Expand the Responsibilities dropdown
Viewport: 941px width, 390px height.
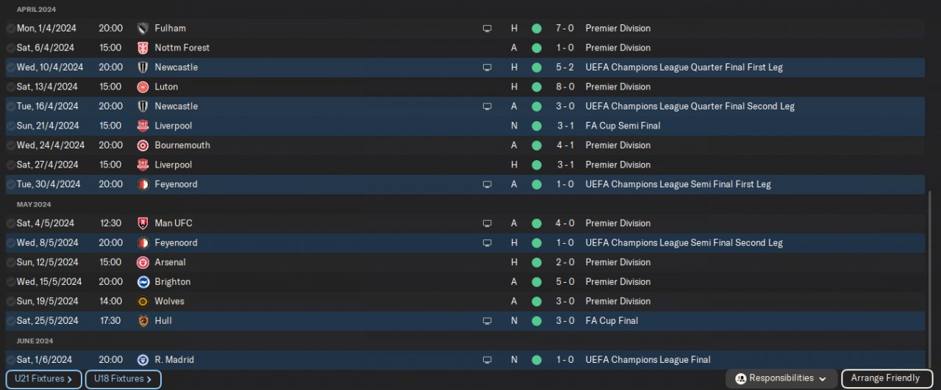point(781,378)
